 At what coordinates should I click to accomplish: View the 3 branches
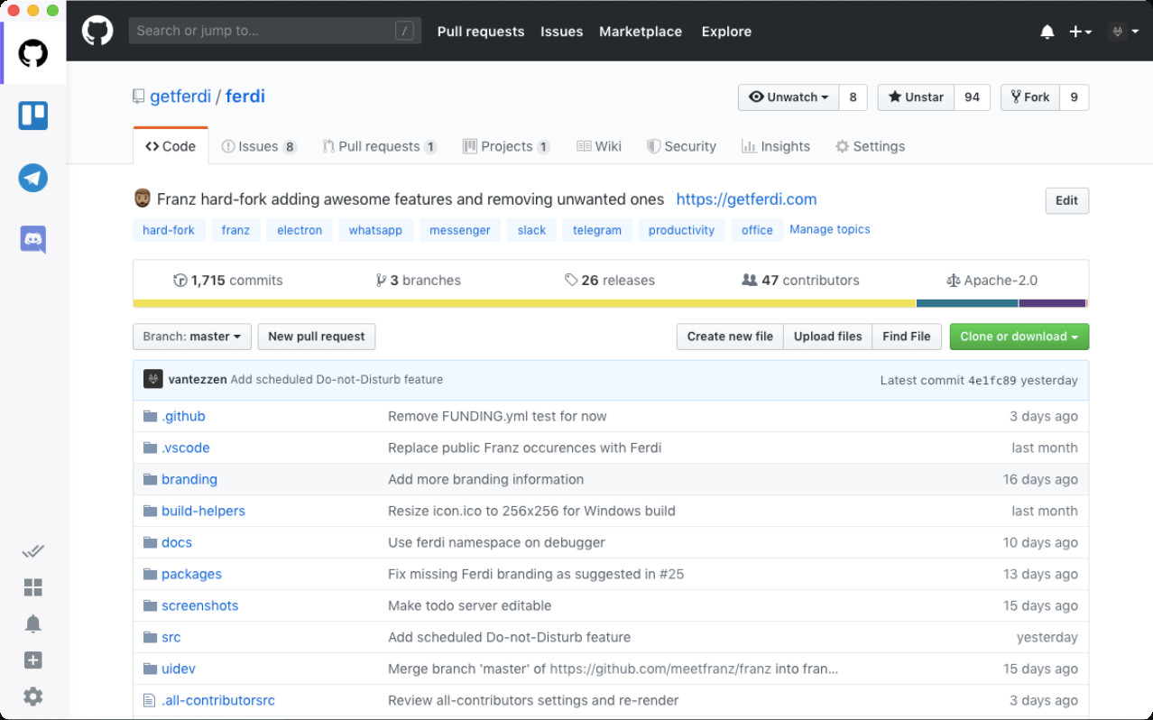(419, 281)
